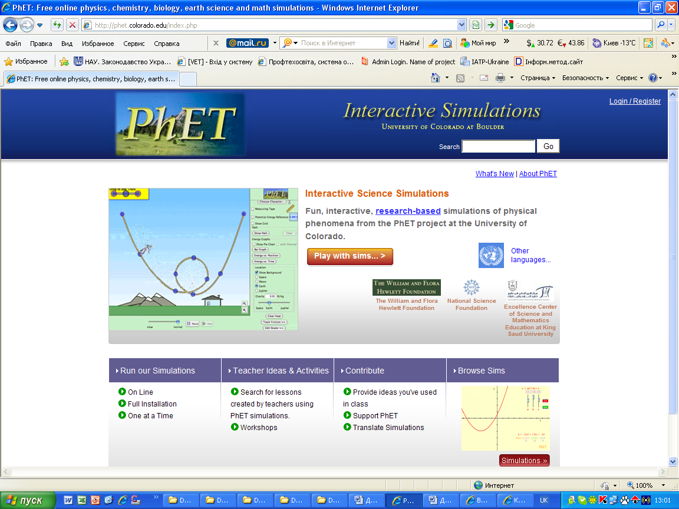Click the @mail.ru logo button
Image resolution: width=679 pixels, height=509 pixels.
tap(248, 43)
